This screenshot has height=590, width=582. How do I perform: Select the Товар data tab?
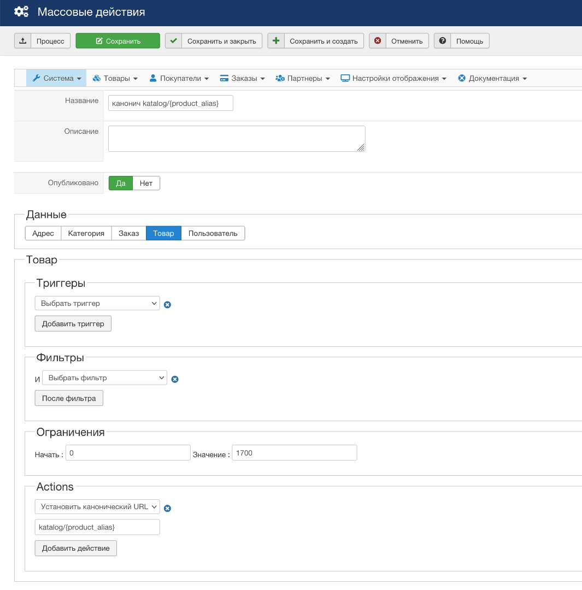pyautogui.click(x=163, y=233)
